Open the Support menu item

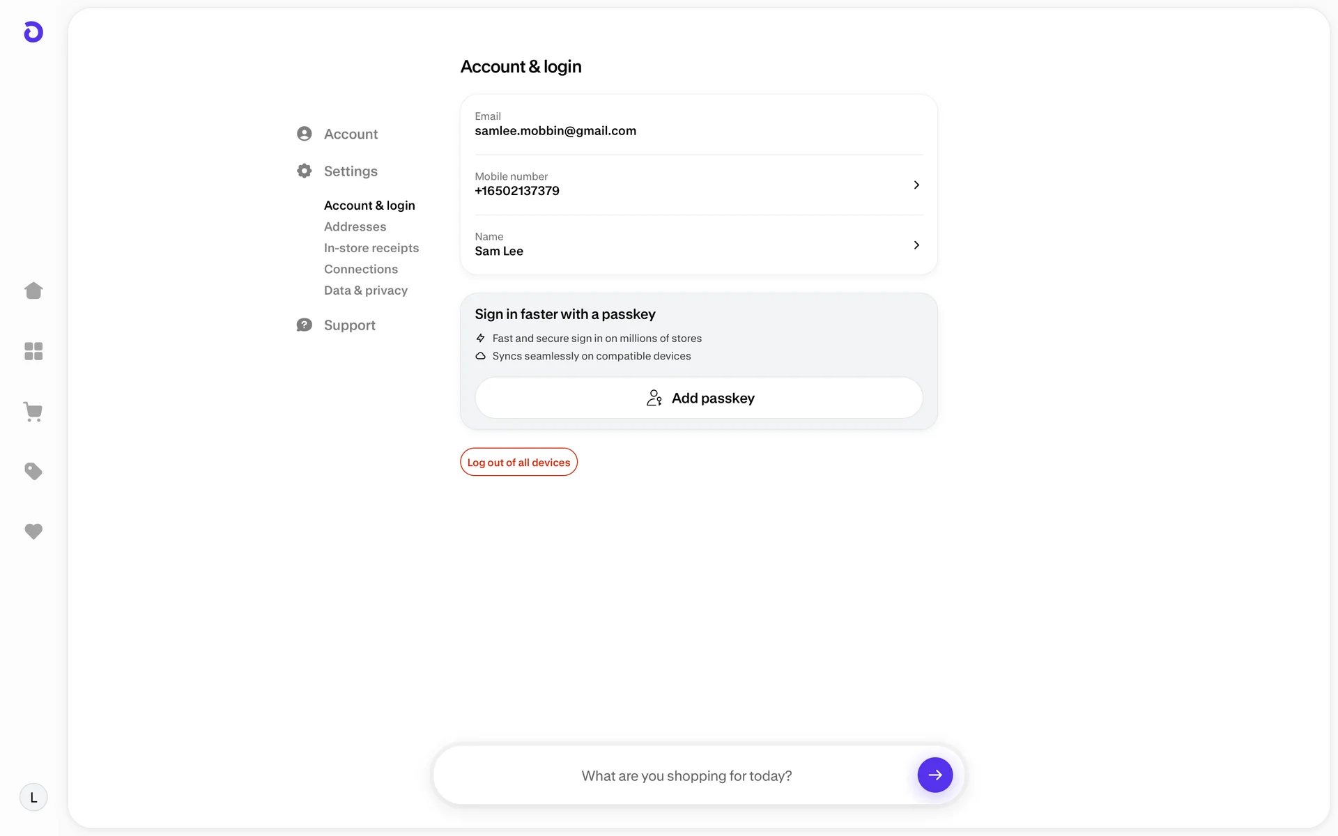[349, 325]
